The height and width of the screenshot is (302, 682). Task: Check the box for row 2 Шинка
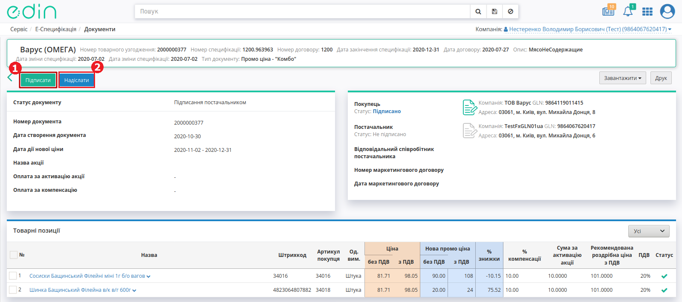click(13, 290)
